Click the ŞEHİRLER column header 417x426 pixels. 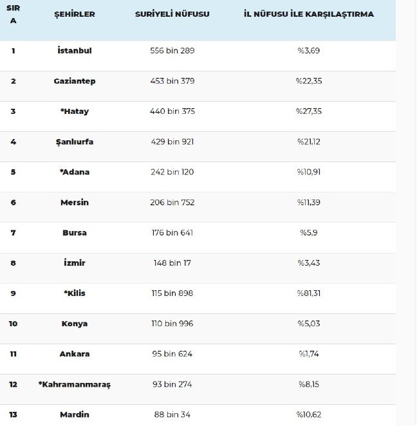point(75,14)
